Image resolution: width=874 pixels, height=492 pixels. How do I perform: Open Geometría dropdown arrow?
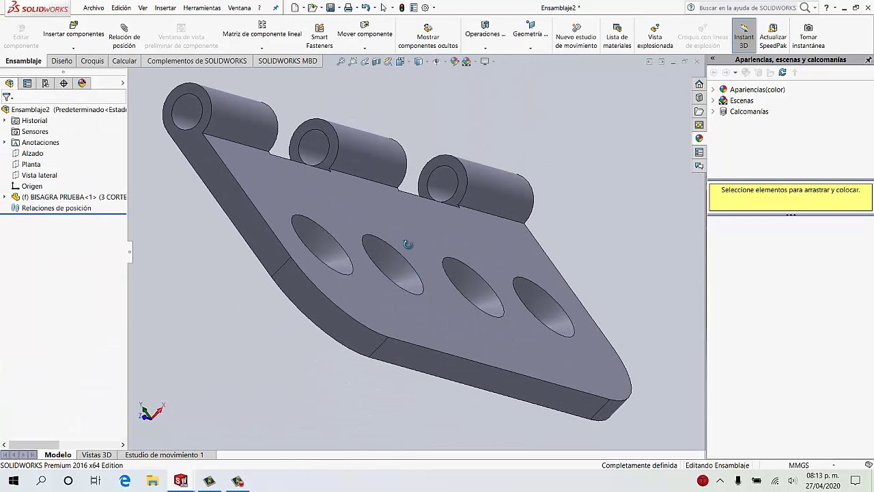pyautogui.click(x=531, y=48)
